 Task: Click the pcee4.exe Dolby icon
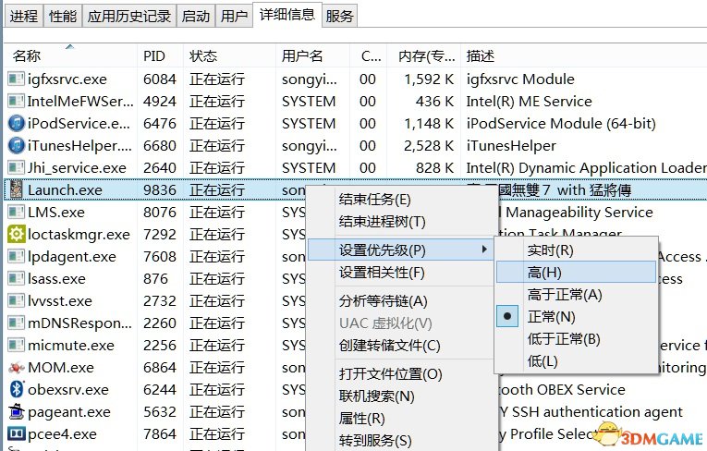pos(16,433)
